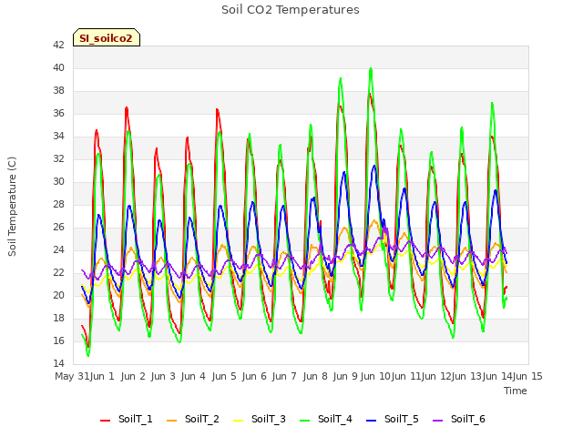The height and width of the screenshot is (437, 583).
Task: Click the chart title Soil CO2 Temperatures
Action: point(291,10)
